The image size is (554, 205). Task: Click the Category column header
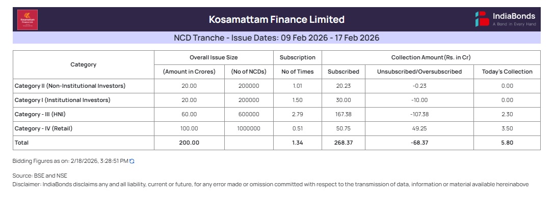point(83,64)
